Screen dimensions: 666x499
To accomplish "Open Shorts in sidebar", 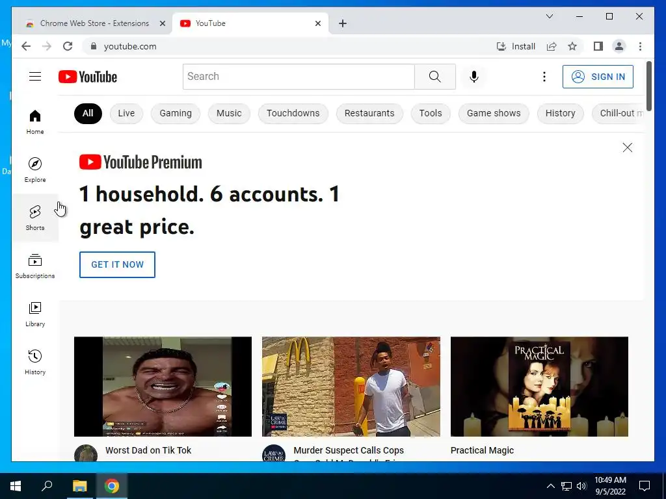I will coord(35,218).
